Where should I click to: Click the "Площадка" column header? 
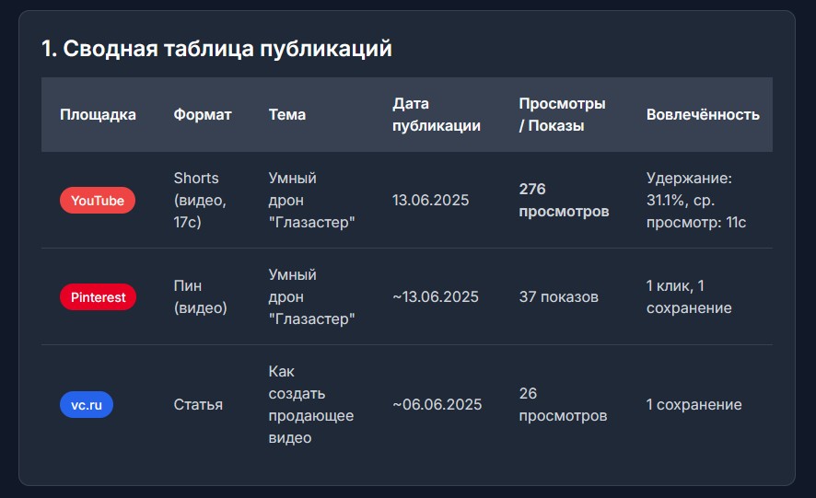[98, 115]
